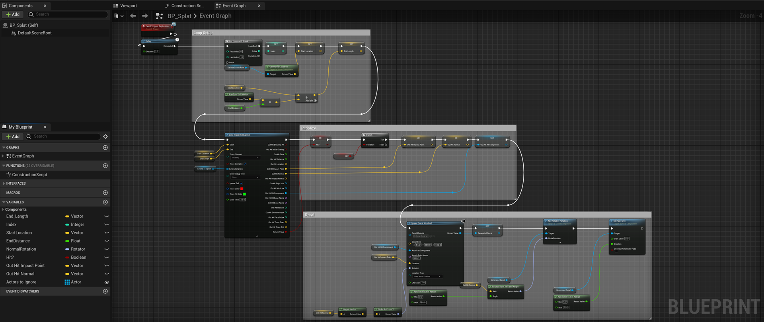Toggle visibility eye for NormalRotation variable

pyautogui.click(x=107, y=249)
